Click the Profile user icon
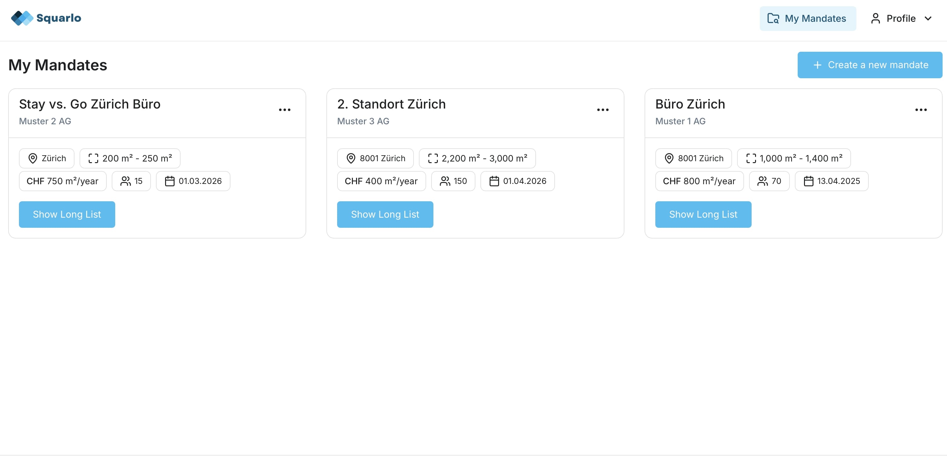 pyautogui.click(x=875, y=18)
